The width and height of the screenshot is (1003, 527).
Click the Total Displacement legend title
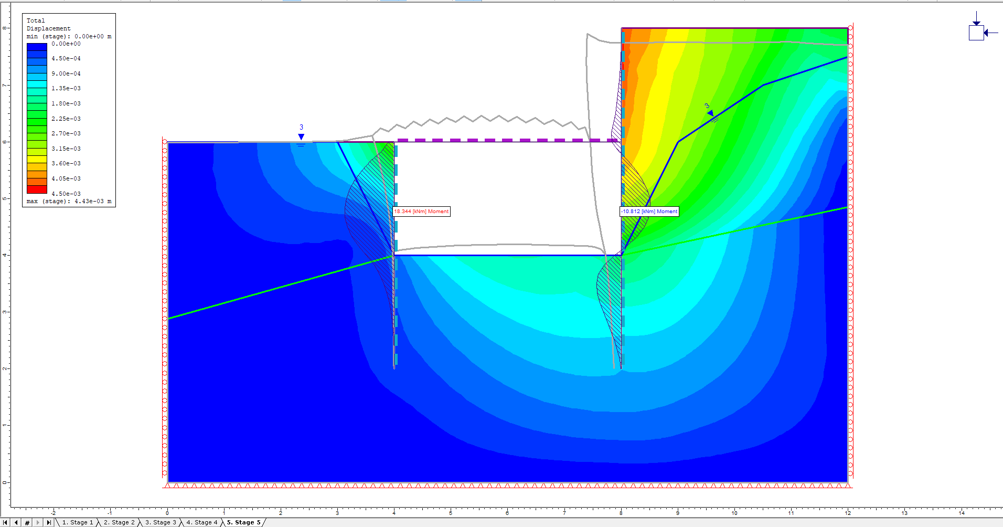pyautogui.click(x=48, y=25)
